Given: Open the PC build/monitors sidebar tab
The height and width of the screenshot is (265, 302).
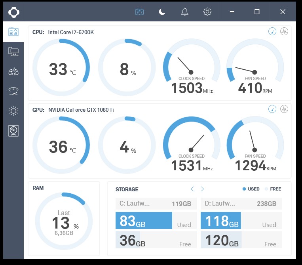Looking at the screenshot, I should (13, 51).
